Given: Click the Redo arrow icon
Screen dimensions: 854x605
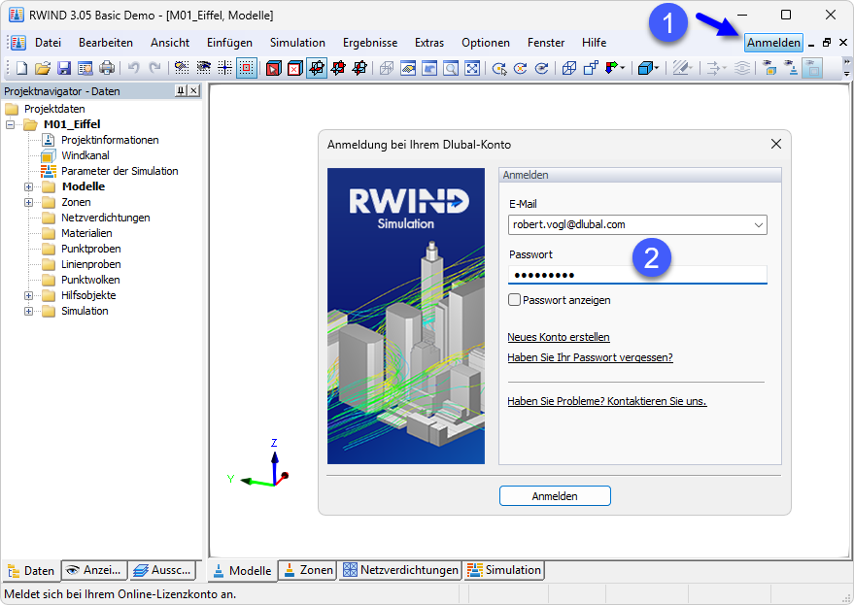Looking at the screenshot, I should 155,68.
